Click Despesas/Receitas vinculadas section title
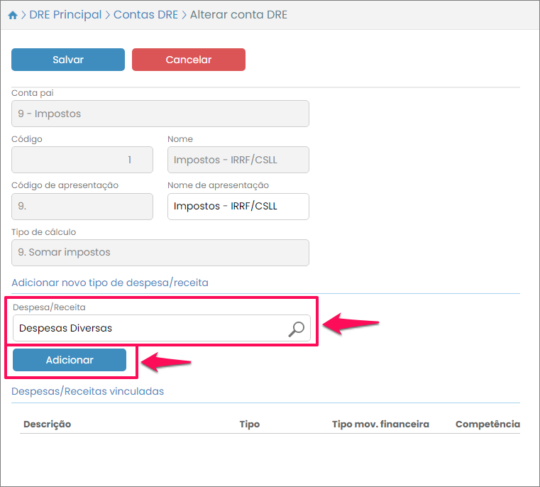 pos(87,391)
